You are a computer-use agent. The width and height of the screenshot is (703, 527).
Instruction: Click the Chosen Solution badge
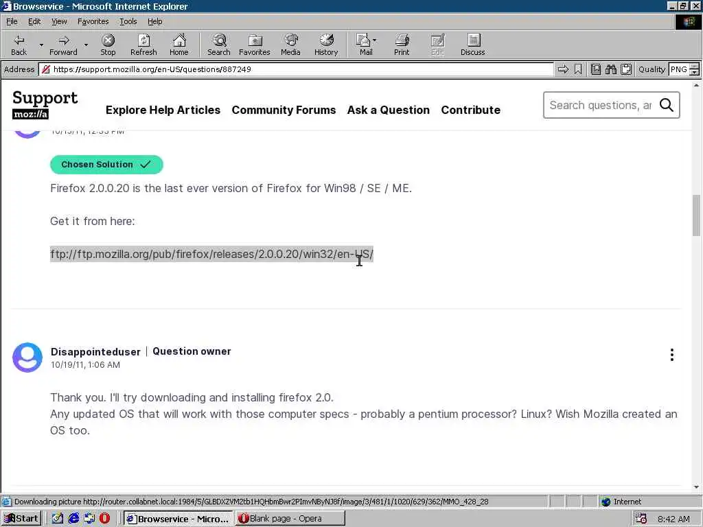point(106,165)
